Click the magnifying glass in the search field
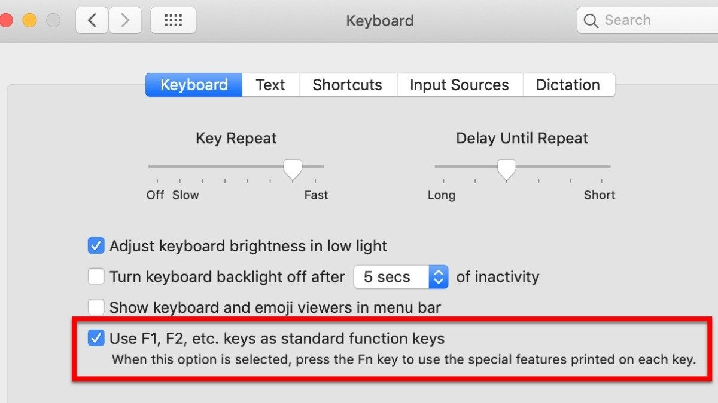 pyautogui.click(x=591, y=20)
